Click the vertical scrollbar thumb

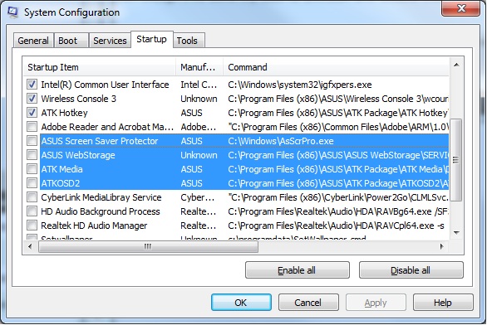(456, 160)
